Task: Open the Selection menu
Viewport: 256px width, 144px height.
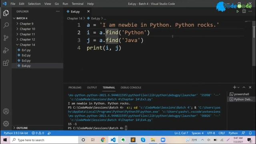Action: click(x=34, y=4)
